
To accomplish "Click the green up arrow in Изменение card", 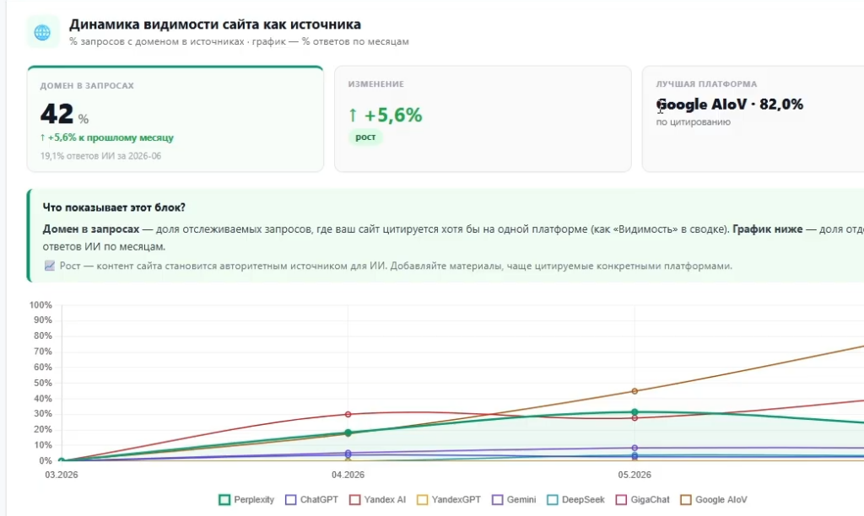I will pyautogui.click(x=354, y=116).
